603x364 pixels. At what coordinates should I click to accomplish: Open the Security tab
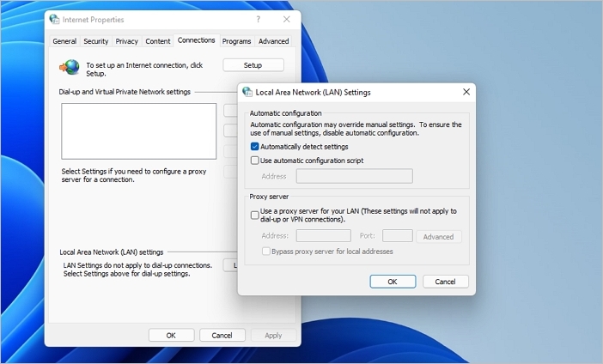coord(96,41)
